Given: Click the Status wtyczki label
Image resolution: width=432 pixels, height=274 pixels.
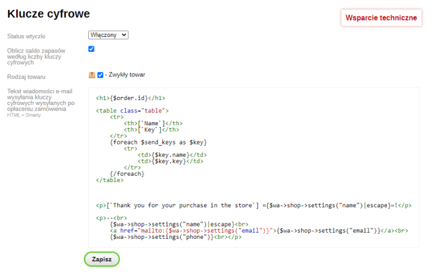Looking at the screenshot, I should [26, 36].
